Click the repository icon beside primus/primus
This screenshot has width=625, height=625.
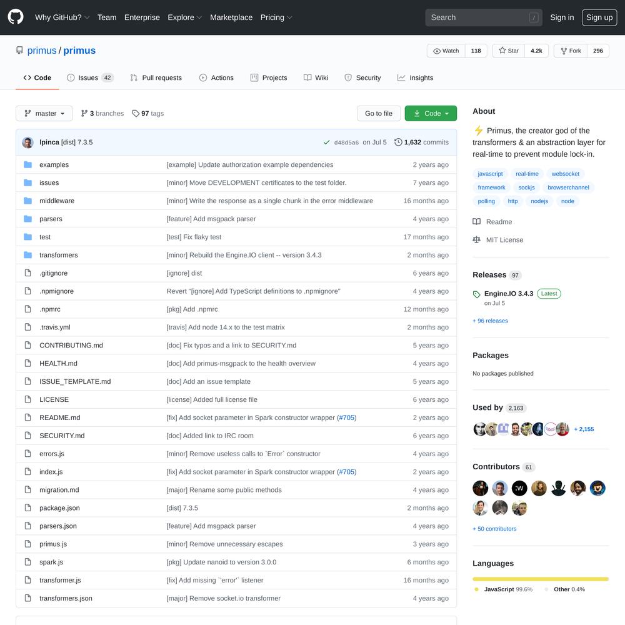pyautogui.click(x=19, y=50)
